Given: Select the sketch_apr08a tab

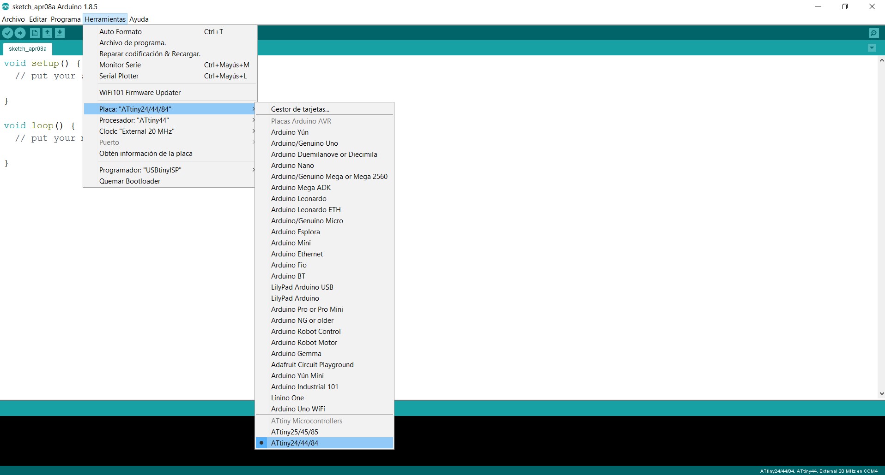Looking at the screenshot, I should coord(28,49).
